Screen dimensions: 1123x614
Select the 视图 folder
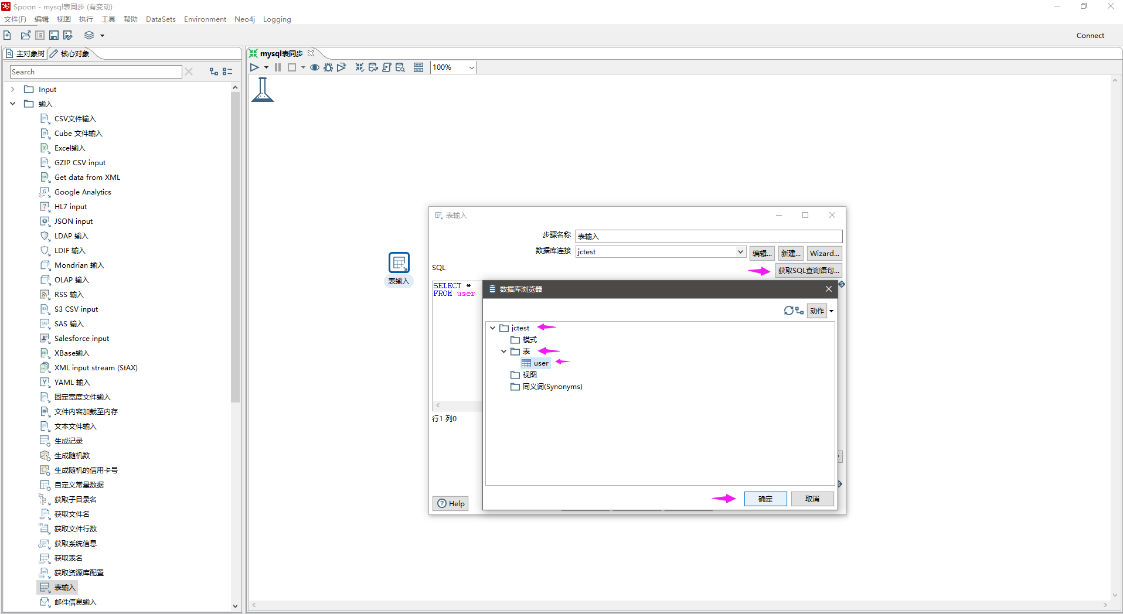524,375
